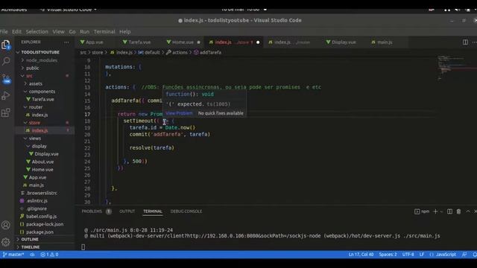Open the DEBUG CONSOLE panel tab

(x=186, y=211)
